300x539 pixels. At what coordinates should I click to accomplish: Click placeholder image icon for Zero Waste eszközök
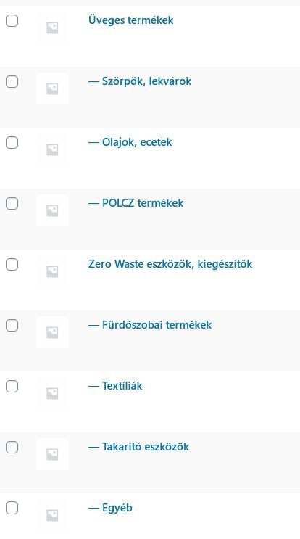click(x=52, y=271)
